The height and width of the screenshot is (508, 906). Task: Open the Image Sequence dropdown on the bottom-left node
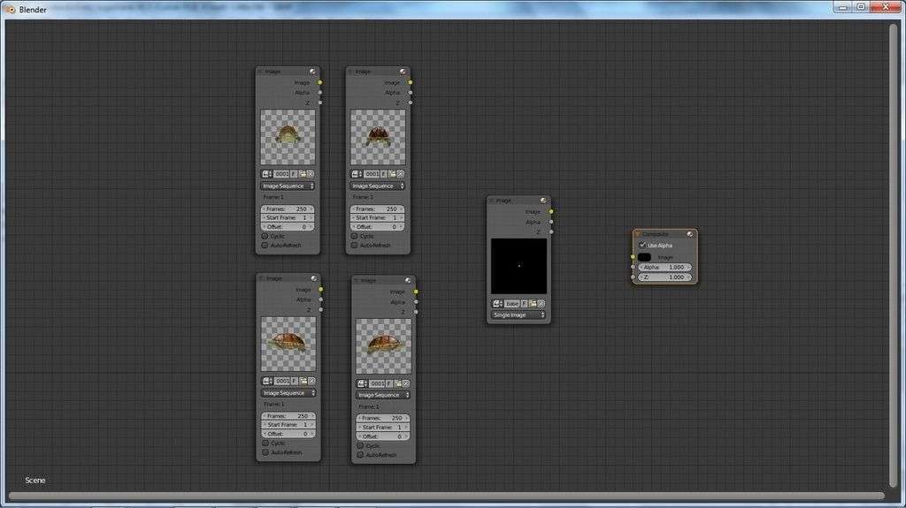288,392
